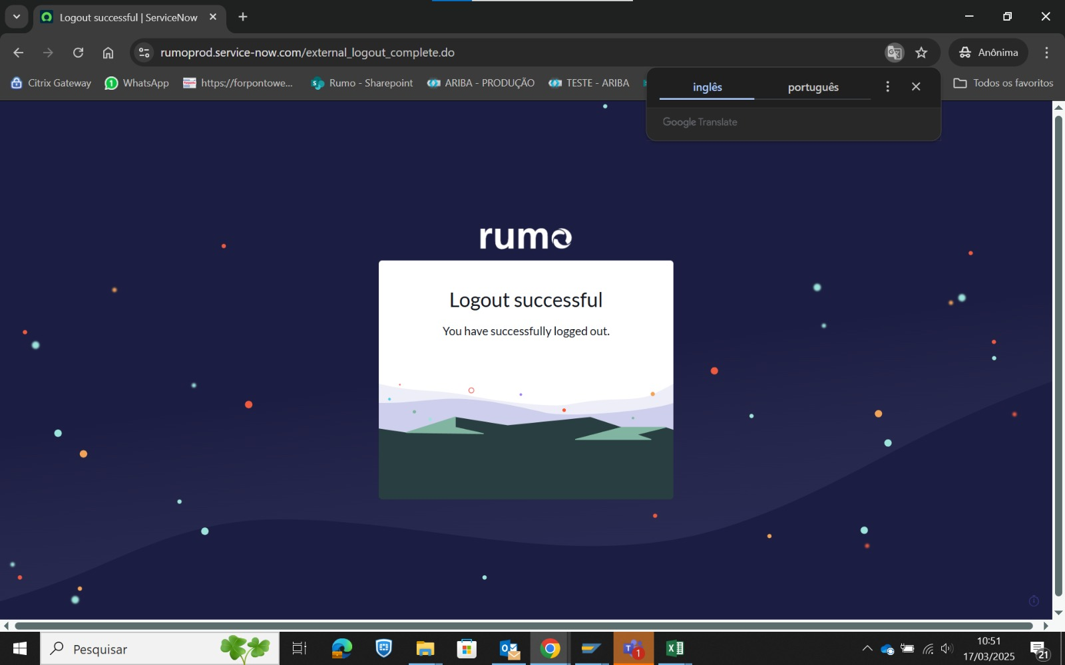The height and width of the screenshot is (665, 1065).
Task: Open the clock showing 10:51
Action: pos(989,648)
